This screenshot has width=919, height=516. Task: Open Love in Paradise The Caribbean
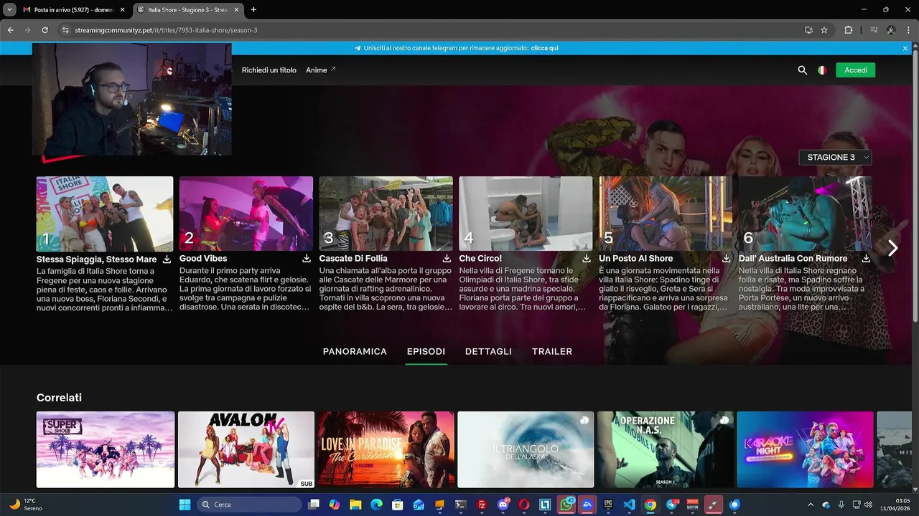point(386,449)
